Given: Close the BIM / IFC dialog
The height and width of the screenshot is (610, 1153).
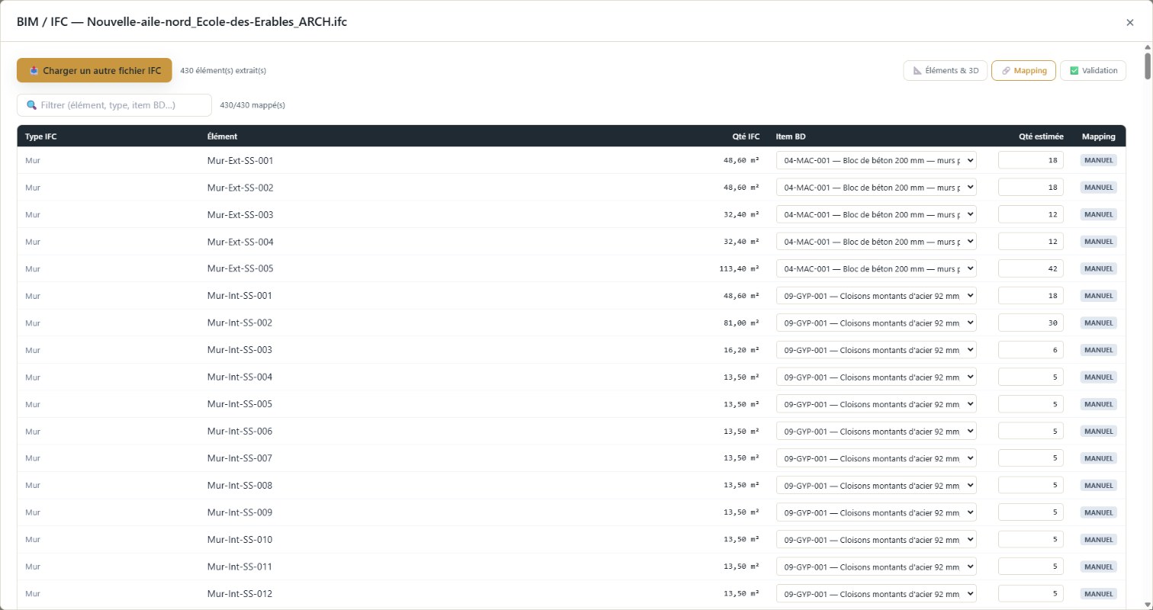Looking at the screenshot, I should coord(1130,22).
